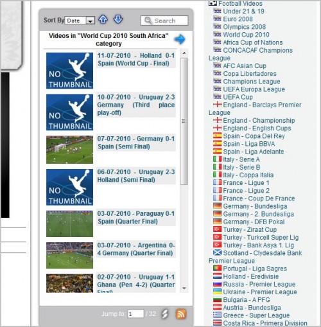Click the vertical scrollbar thumb in video list
Image resolution: width=321 pixels, height=327 pixels.
click(x=184, y=121)
